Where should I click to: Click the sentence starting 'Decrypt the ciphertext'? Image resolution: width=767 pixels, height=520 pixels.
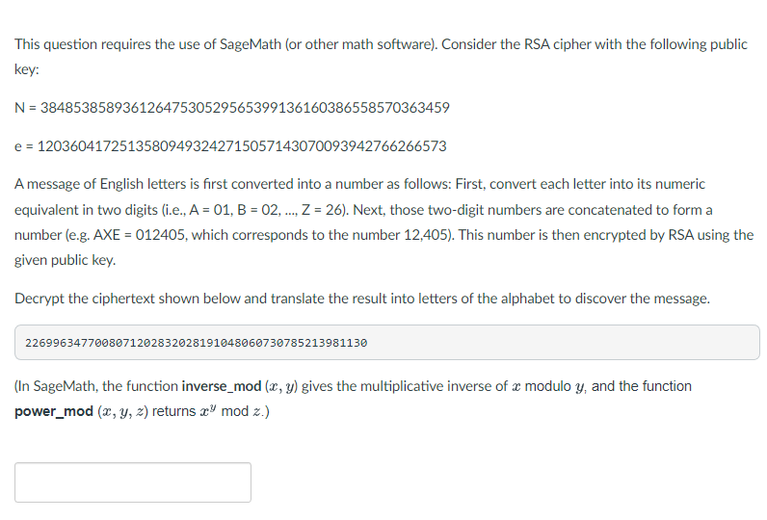point(362,299)
